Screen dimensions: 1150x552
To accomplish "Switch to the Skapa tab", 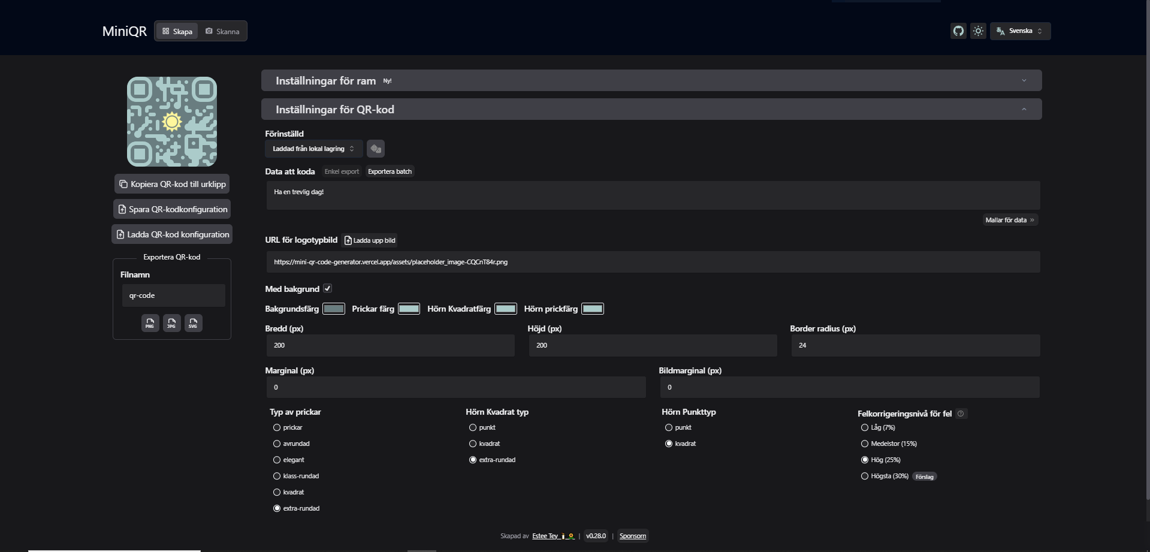I will coord(177,31).
